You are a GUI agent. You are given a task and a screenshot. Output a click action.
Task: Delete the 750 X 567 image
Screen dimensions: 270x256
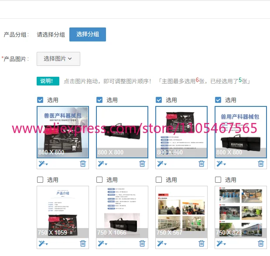[202, 243]
